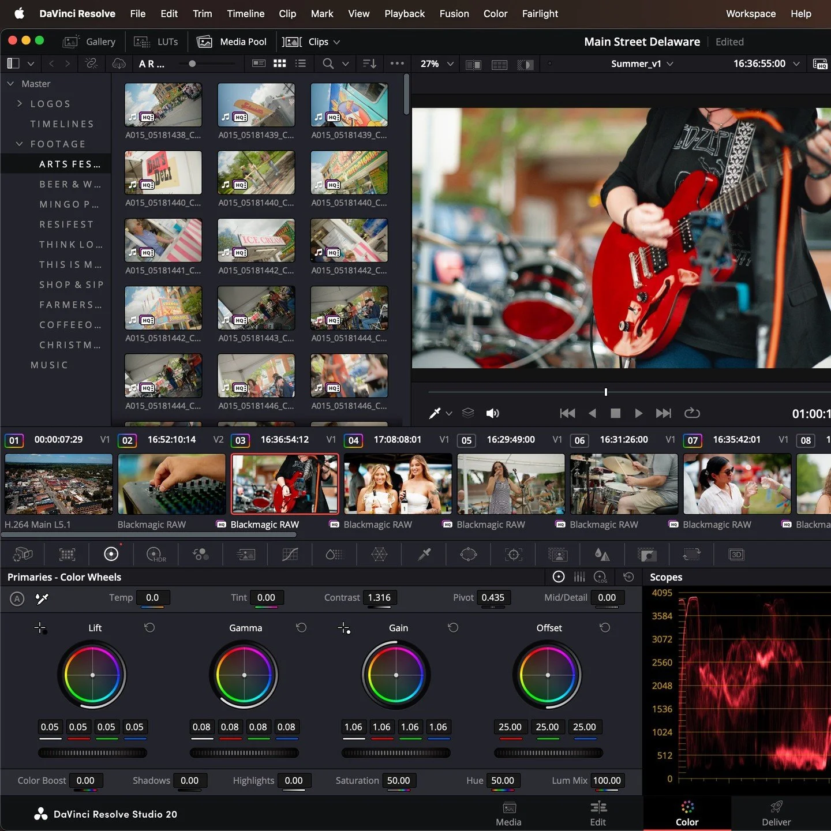Open the Sizing palette
The width and height of the screenshot is (831, 831).
[691, 555]
